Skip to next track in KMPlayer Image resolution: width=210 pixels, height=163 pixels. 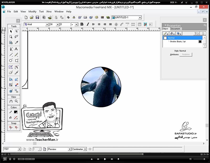(112, 159)
